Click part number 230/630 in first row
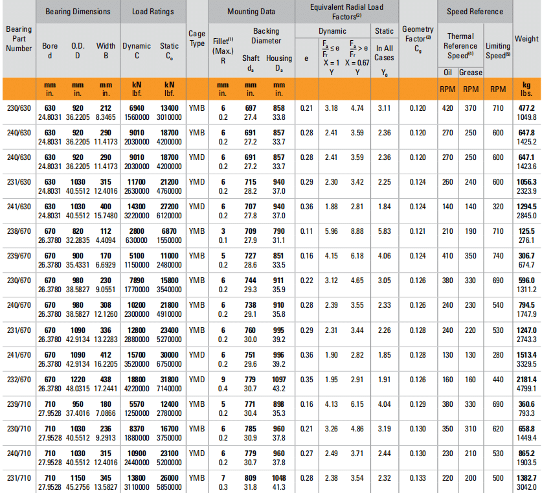Viewport: 542px width, 493px height. pos(18,108)
